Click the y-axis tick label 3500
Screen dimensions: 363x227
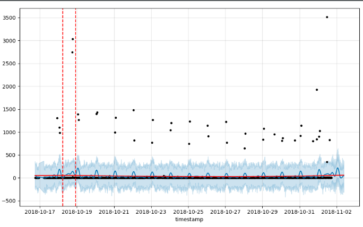click(9, 18)
